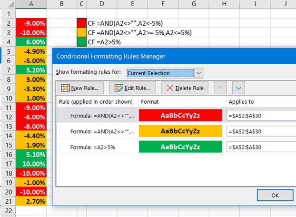This screenshot has width=296, height=217.
Task: Open Edit Rule for the selected rule
Action: coord(132,88)
